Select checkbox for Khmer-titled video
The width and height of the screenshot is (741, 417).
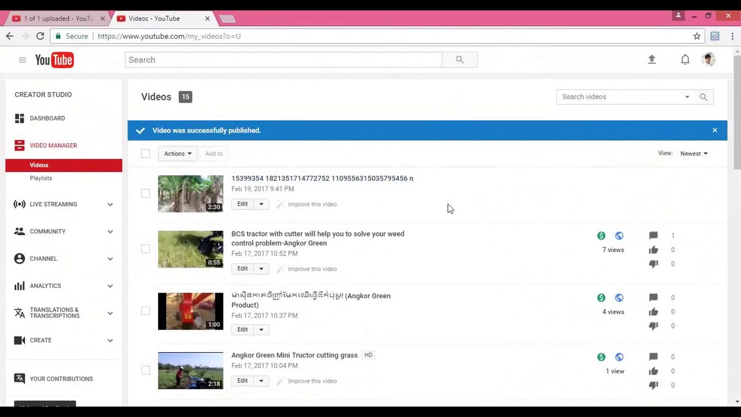pos(145,311)
